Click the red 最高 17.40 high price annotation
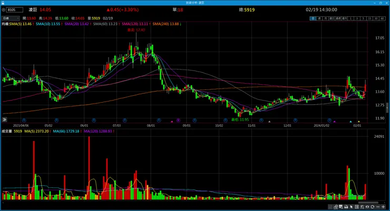The height and width of the screenshot is (211, 390). coord(136,30)
